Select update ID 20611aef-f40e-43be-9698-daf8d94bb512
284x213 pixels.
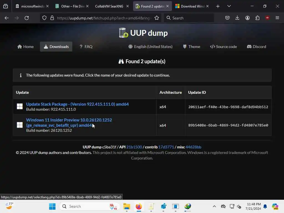228,107
